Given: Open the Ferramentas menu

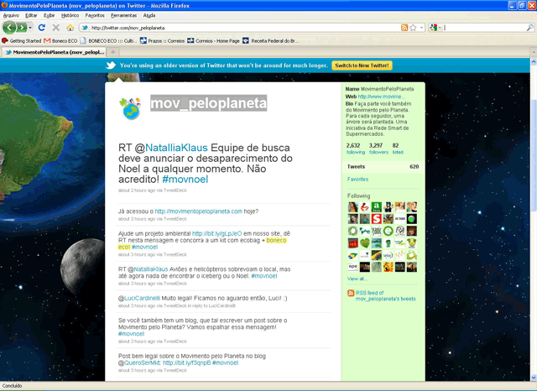Looking at the screenshot, I should click(x=123, y=15).
